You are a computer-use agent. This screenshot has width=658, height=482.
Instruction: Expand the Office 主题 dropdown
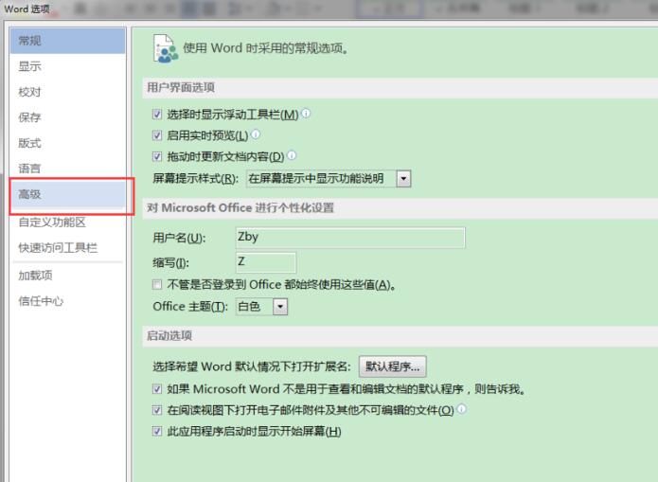[x=280, y=307]
